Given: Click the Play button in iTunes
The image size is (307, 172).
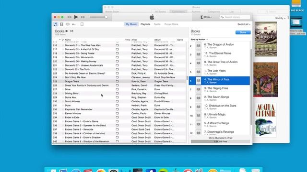Looking at the screenshot, I should 76,17.
